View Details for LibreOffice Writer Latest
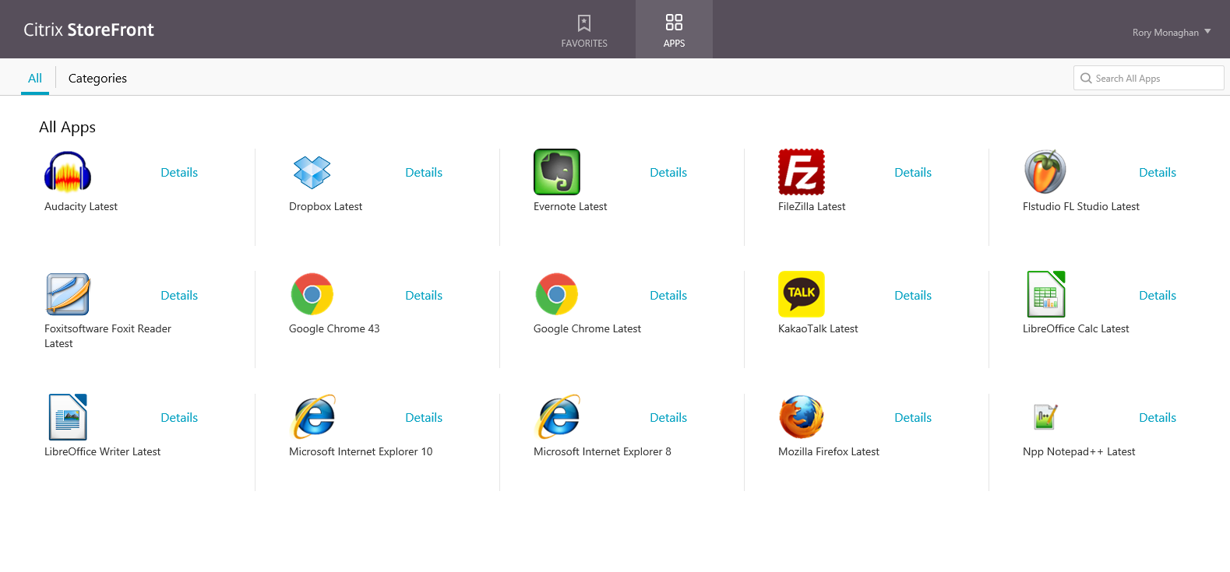Screen dimensions: 1230x572 (179, 418)
